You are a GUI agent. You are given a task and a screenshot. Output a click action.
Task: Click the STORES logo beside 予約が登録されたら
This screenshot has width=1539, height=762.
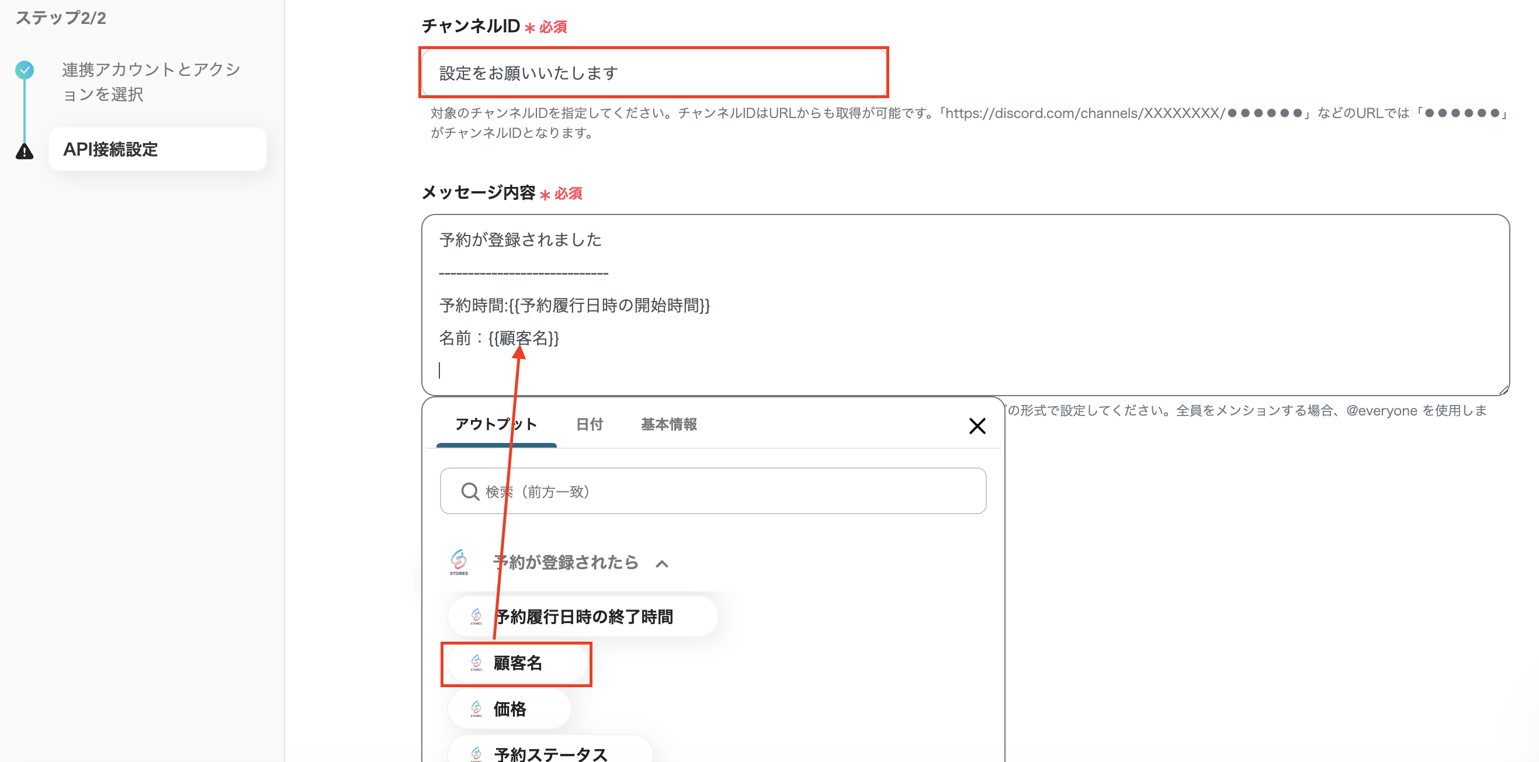click(x=459, y=561)
